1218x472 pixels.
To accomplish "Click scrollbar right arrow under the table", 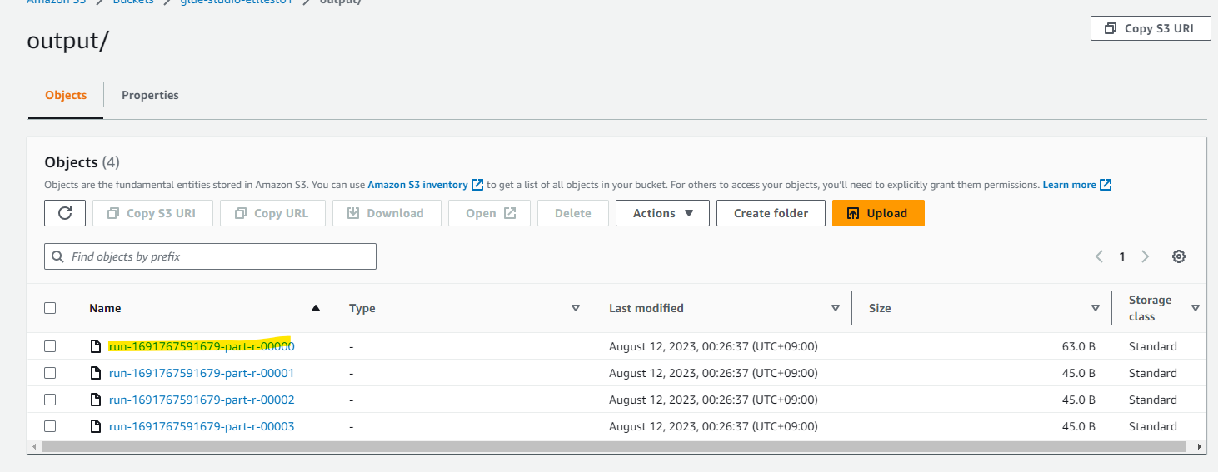I will pos(1201,447).
